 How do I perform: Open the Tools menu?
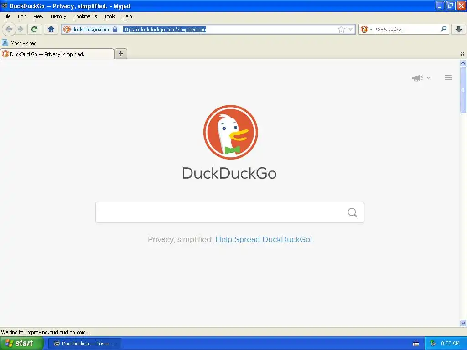(109, 17)
